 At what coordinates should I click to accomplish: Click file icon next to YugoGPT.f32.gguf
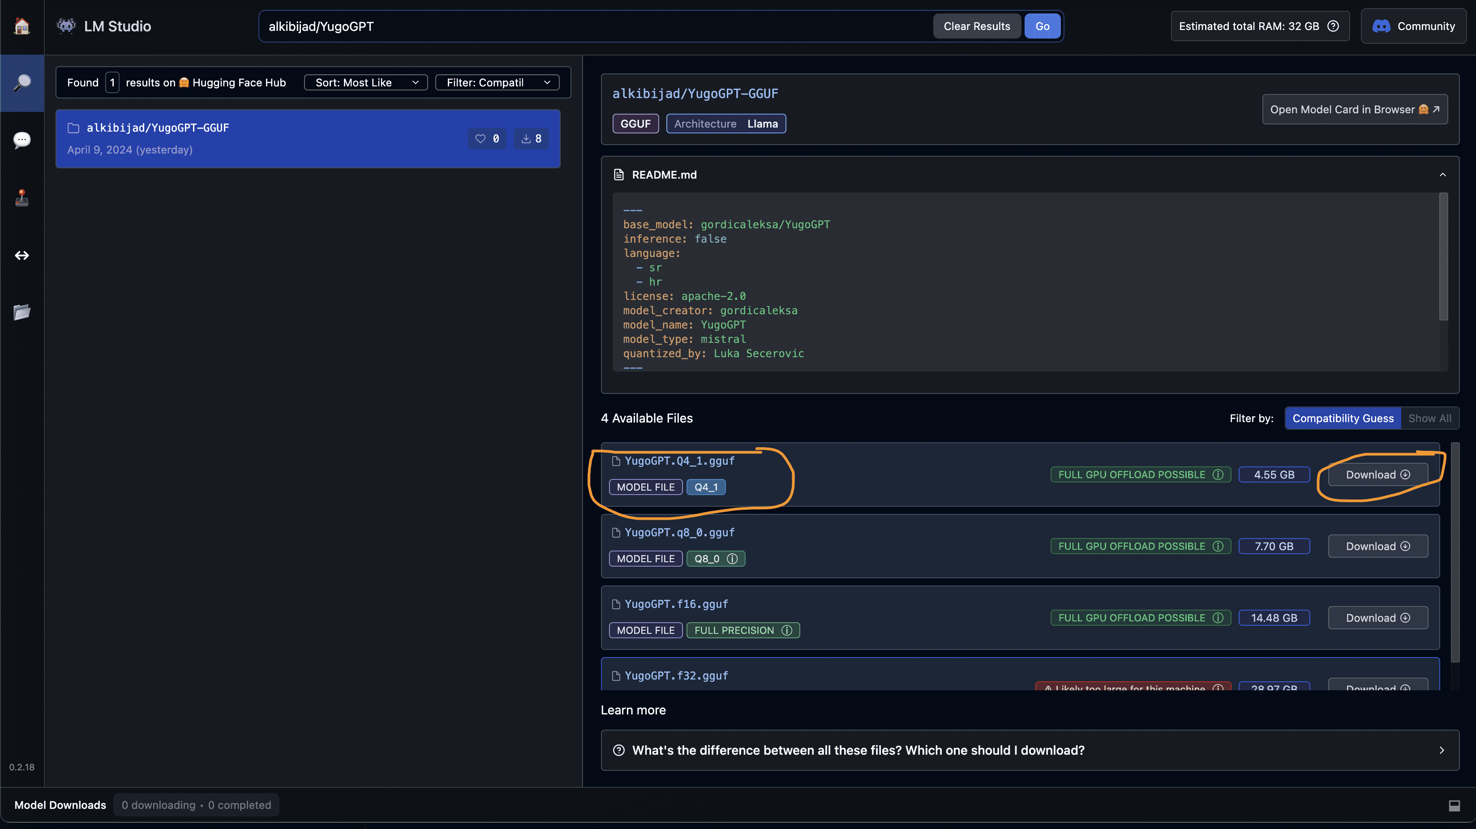click(616, 676)
